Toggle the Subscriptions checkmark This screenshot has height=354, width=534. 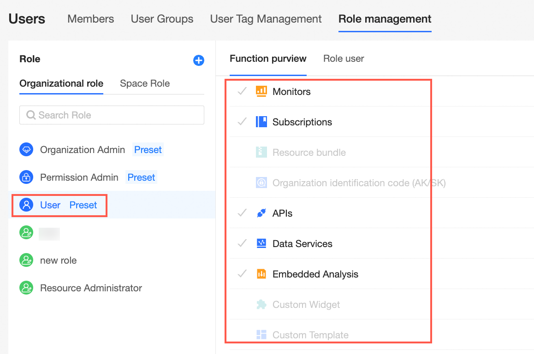click(242, 122)
